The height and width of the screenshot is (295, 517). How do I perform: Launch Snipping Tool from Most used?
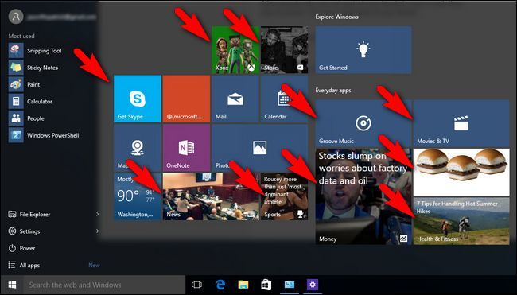pyautogui.click(x=45, y=50)
